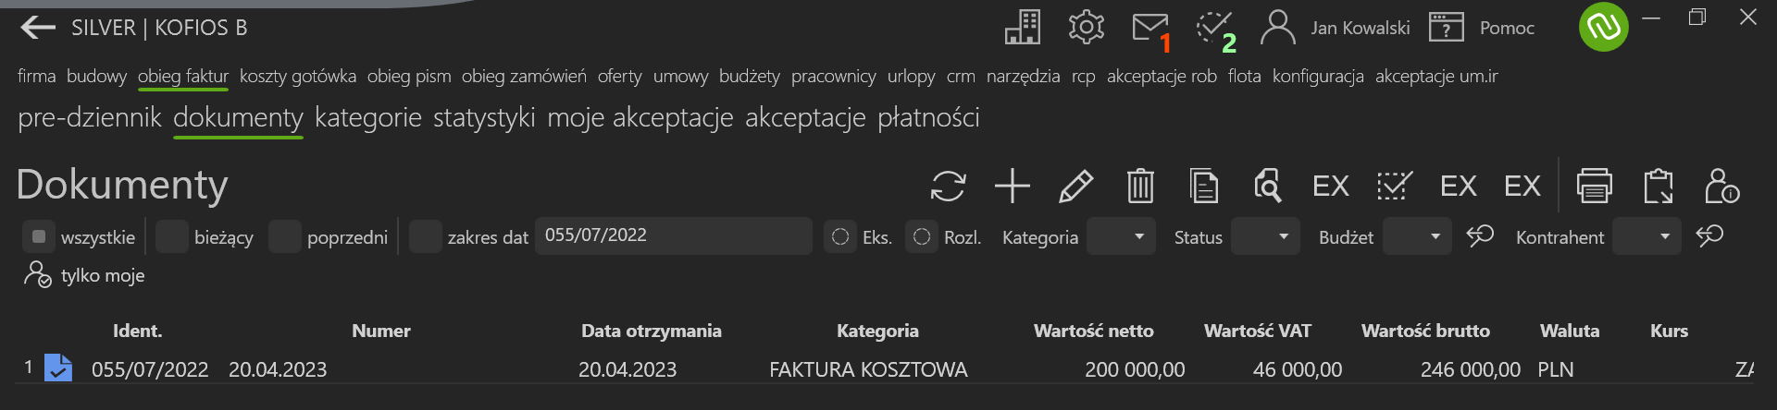Click the printer icon
Viewport: 1777px width, 410px height.
1594,186
